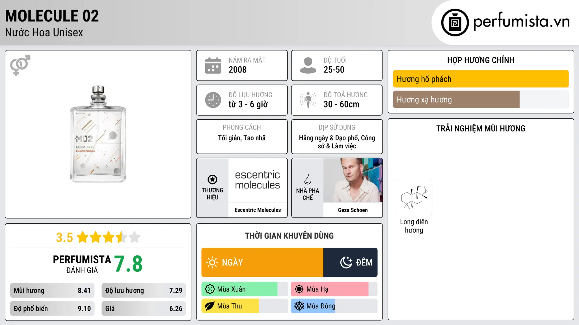The width and height of the screenshot is (579, 325).
Task: Click the Mùa Thu season bar
Action: point(245,306)
